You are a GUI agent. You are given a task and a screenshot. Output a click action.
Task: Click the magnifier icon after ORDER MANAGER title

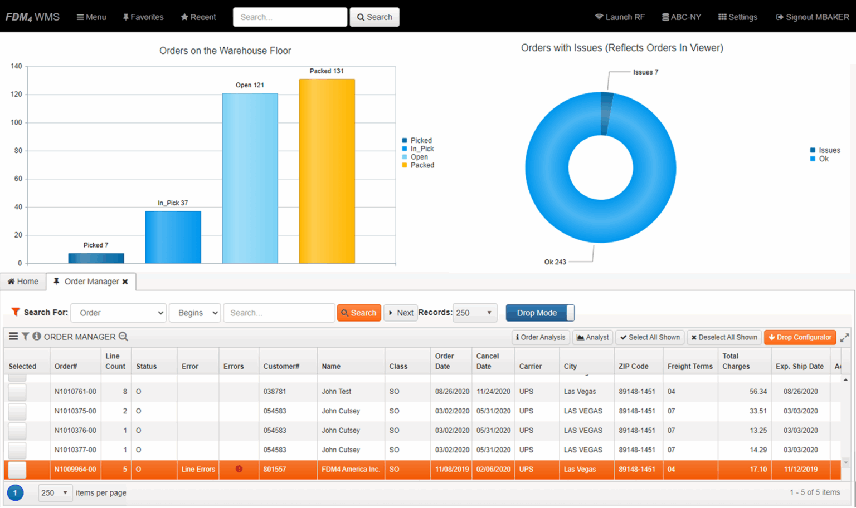pyautogui.click(x=124, y=337)
